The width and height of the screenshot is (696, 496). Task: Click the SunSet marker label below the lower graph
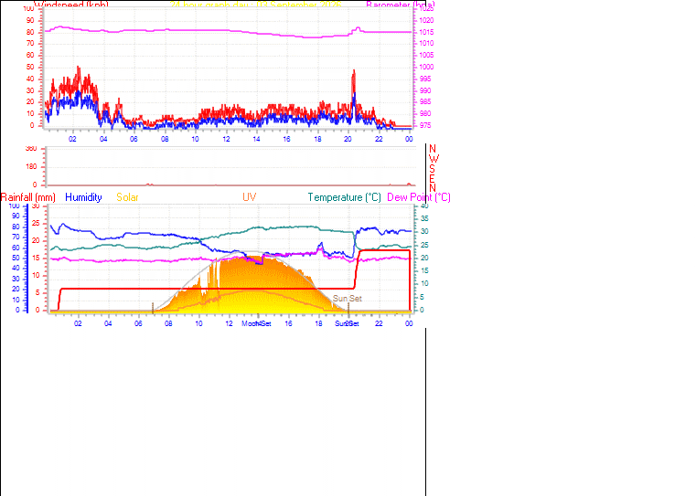click(347, 323)
